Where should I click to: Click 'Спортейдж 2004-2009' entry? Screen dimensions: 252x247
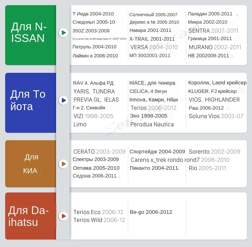(157, 152)
